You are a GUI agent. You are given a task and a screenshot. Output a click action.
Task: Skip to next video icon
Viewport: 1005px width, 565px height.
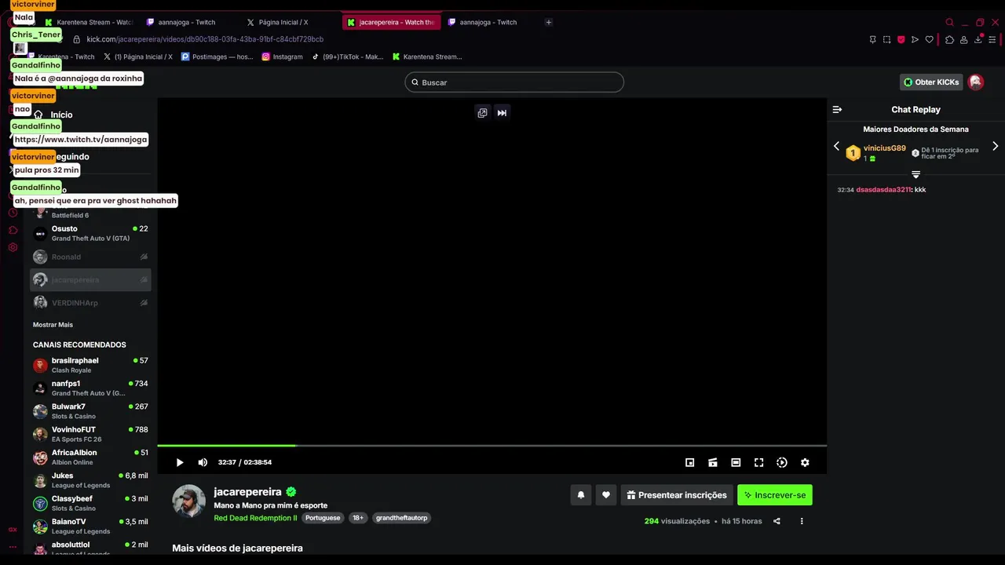[502, 113]
